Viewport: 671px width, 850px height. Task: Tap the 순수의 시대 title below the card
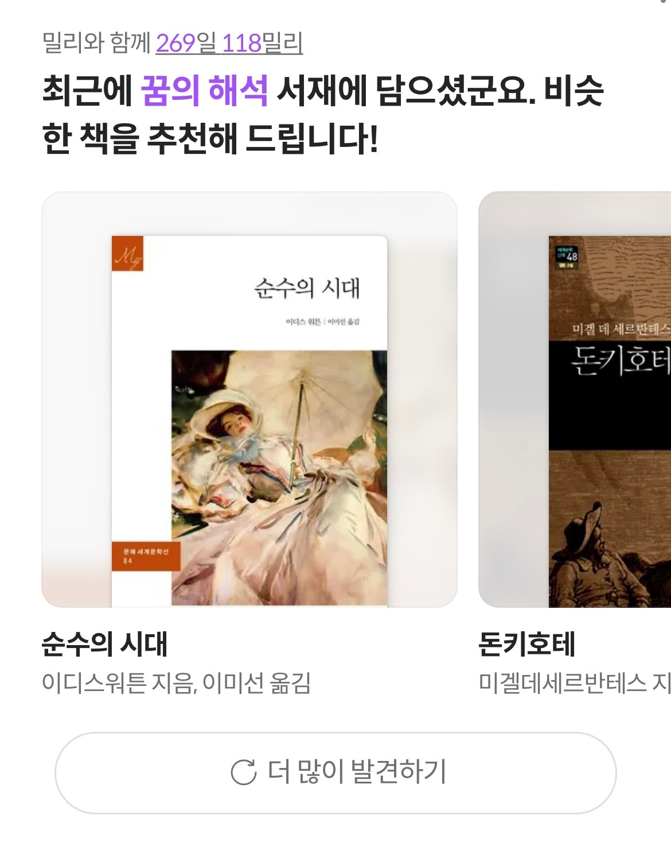(x=105, y=643)
